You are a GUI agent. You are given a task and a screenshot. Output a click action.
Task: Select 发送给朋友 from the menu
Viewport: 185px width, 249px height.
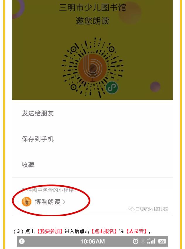click(x=92, y=113)
